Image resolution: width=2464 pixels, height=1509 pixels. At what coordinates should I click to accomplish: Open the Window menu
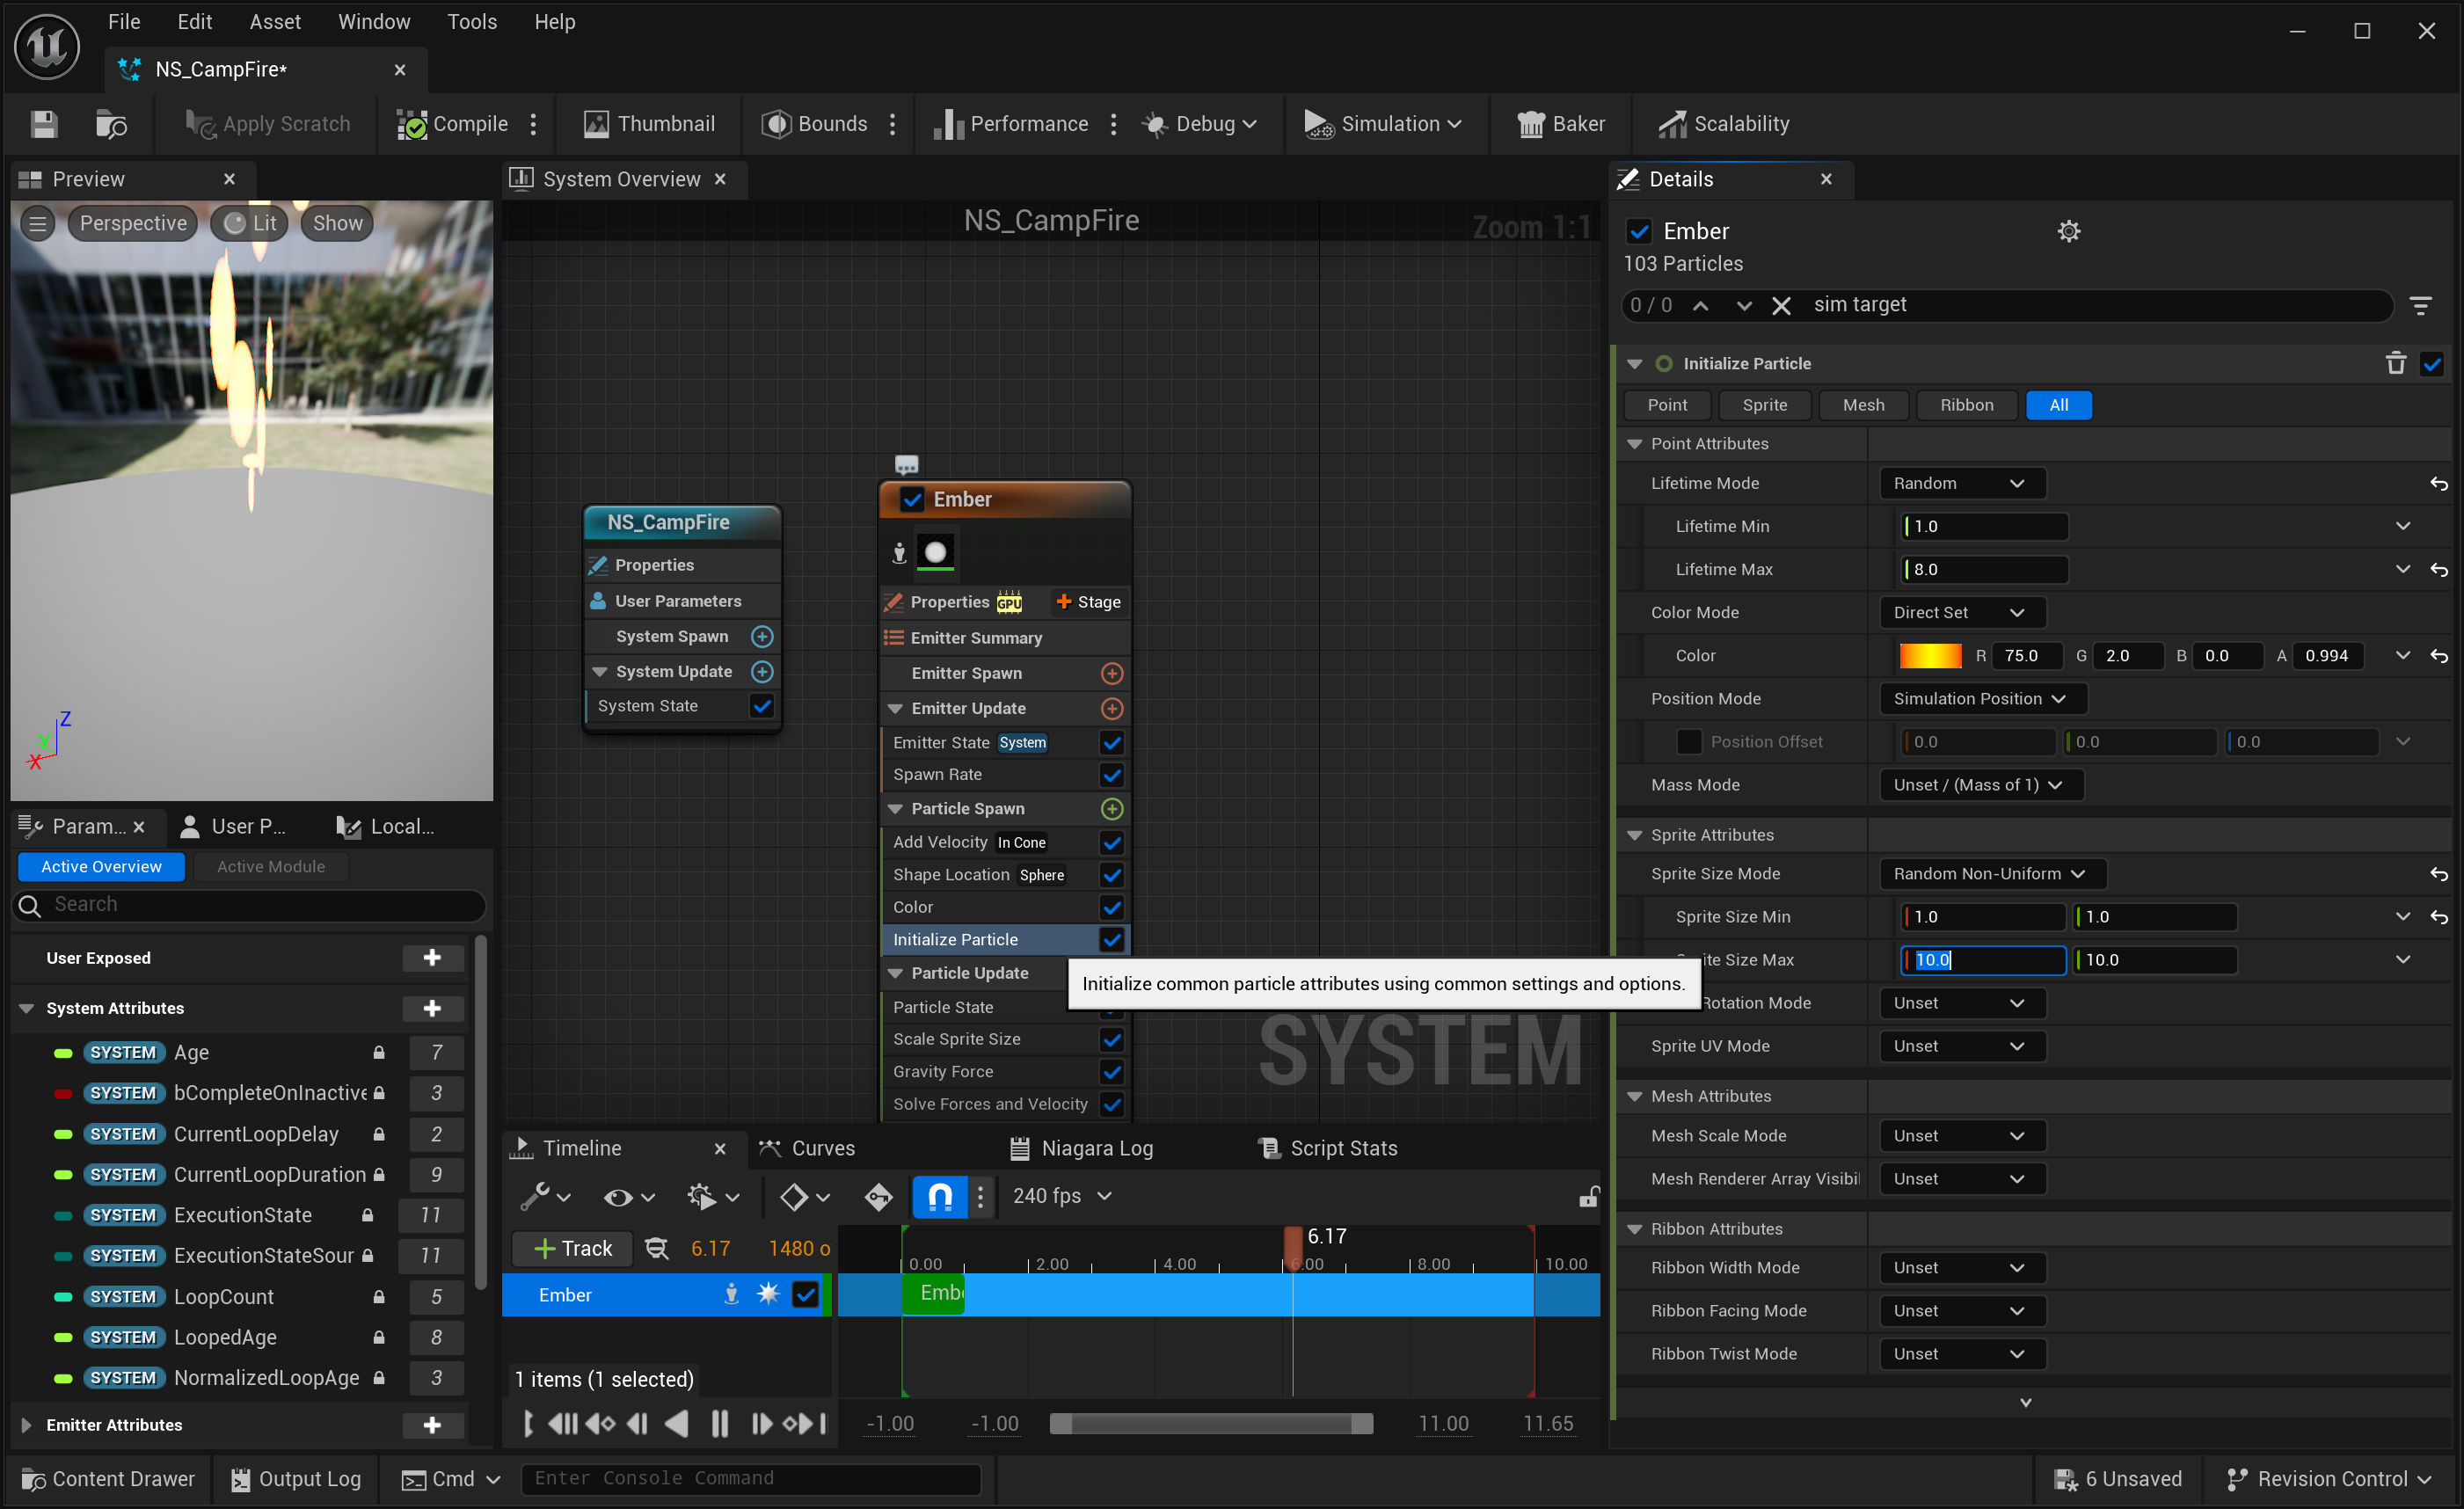(x=373, y=22)
